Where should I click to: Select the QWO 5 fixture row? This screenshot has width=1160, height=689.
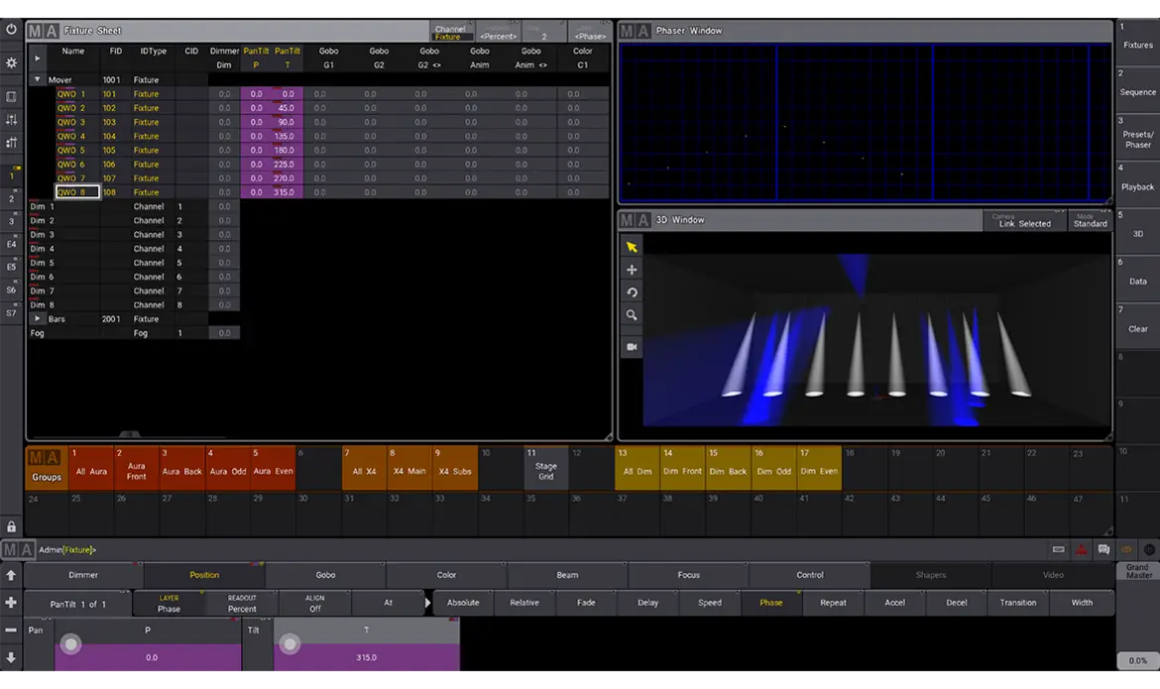tap(70, 151)
